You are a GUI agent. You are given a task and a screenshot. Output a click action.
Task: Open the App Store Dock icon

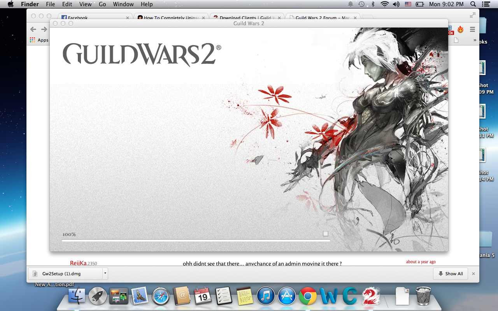pos(287,296)
